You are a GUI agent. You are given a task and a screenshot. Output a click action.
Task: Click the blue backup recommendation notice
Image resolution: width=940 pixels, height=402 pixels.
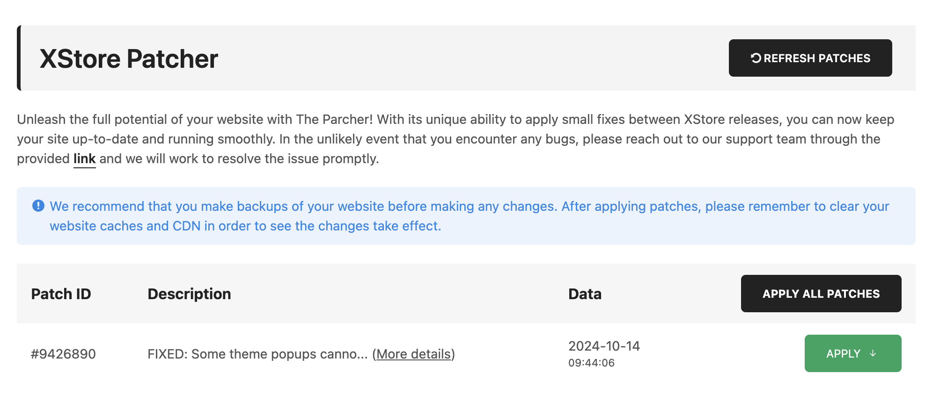[x=466, y=216]
